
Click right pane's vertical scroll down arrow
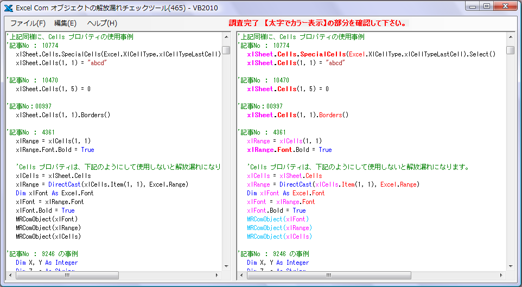[511, 266]
